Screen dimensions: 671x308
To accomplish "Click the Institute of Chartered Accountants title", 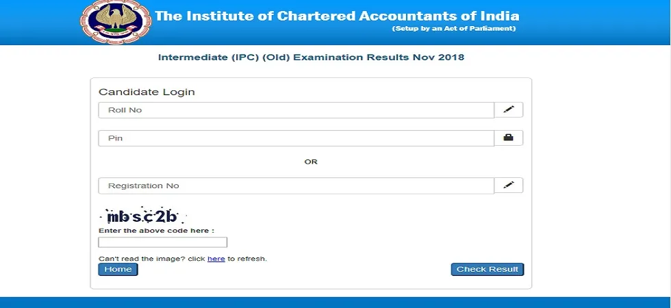I will click(337, 16).
